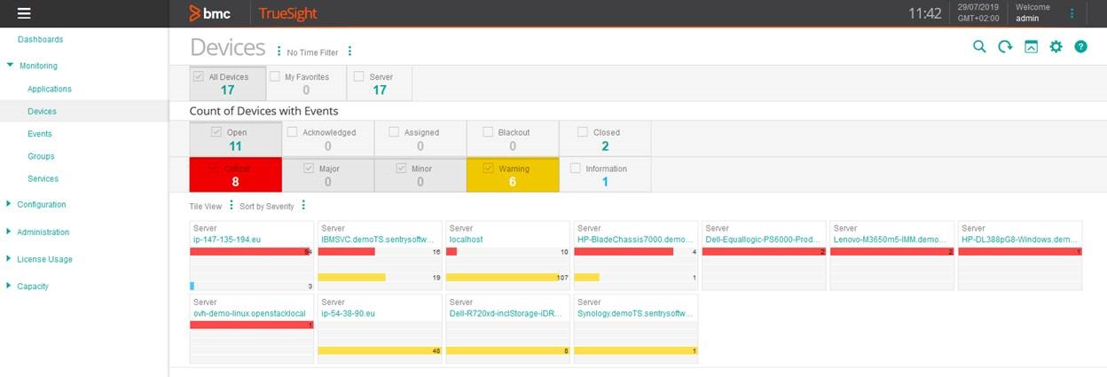Click the search magnifier icon
The width and height of the screenshot is (1107, 377).
coord(979,47)
